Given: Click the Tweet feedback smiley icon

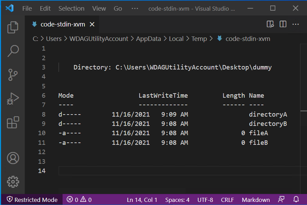Looking at the screenshot, I should point(281,199).
